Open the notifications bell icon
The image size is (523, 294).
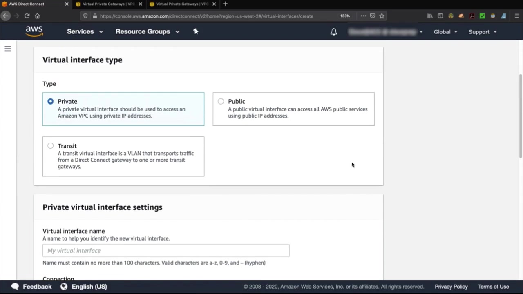(x=334, y=32)
